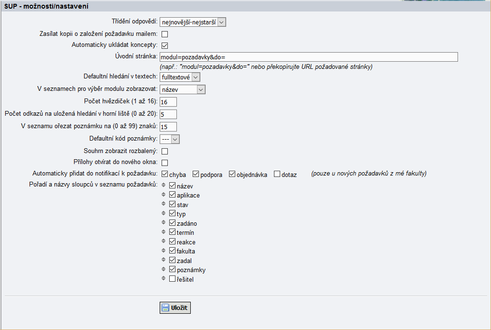Viewport: 491px width, 330px height.
Task: Enable the řešitel column checkbox
Action: pos(173,279)
